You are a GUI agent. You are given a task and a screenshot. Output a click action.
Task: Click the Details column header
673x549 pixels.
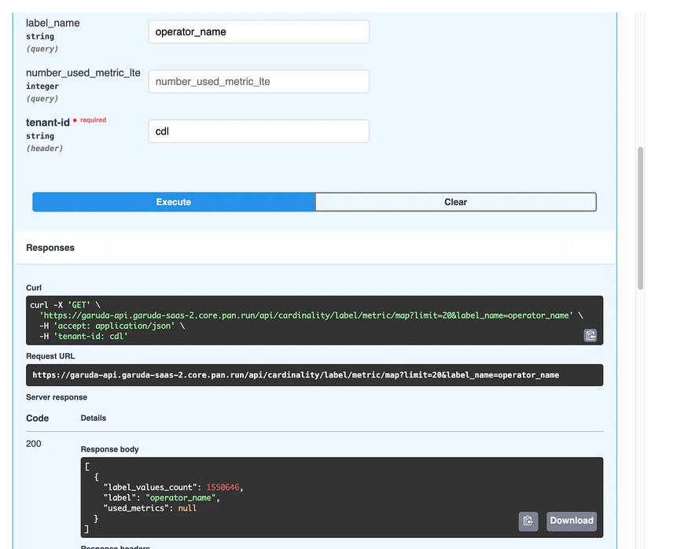click(x=94, y=418)
